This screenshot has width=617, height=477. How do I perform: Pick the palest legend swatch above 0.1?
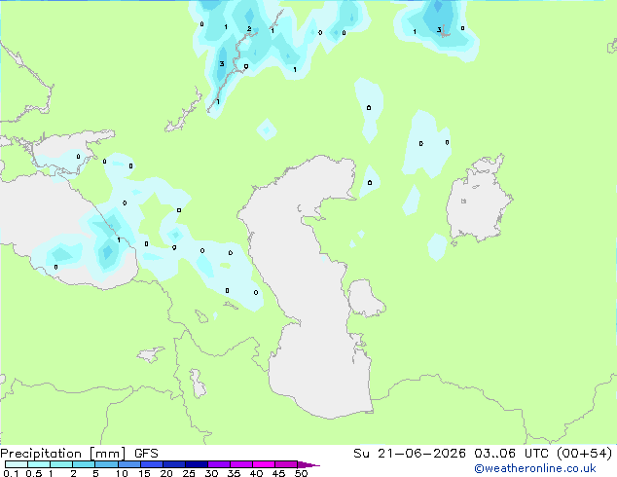coord(17,464)
